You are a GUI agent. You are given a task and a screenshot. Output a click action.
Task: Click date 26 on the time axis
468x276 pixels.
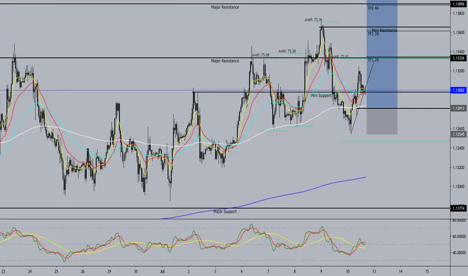click(x=83, y=271)
